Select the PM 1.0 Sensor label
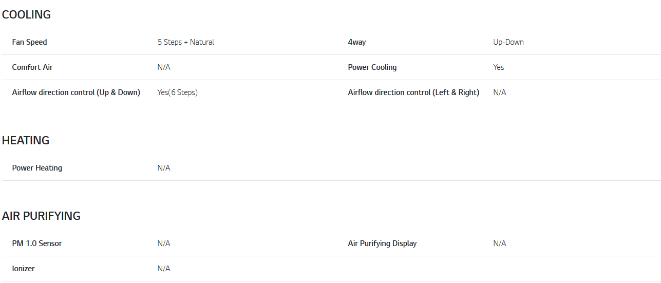661x283 pixels. [37, 243]
